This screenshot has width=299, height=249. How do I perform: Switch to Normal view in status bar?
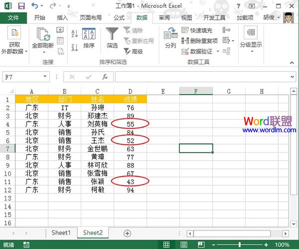click(166, 245)
